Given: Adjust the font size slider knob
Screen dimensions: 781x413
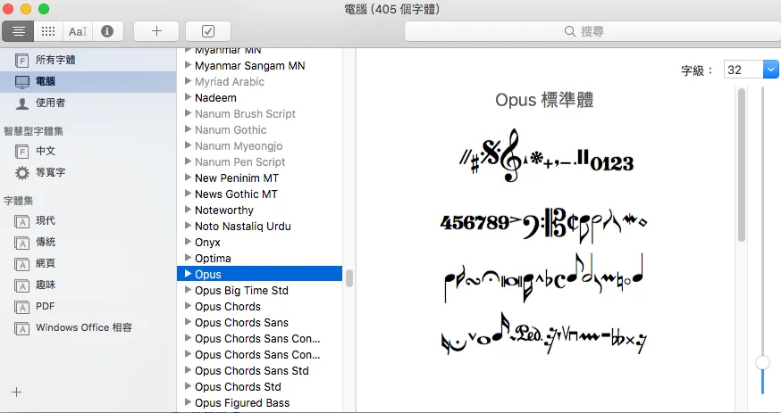Looking at the screenshot, I should [x=762, y=362].
